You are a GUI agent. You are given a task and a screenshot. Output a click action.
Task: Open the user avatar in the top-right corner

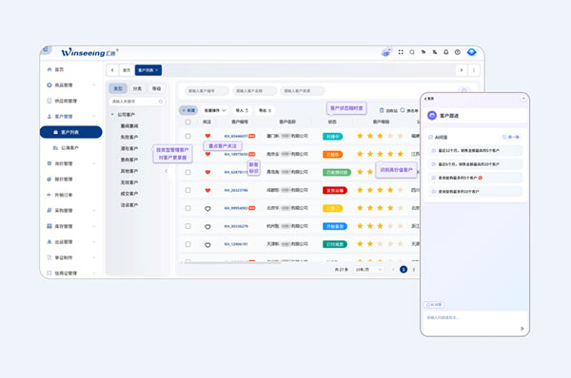pyautogui.click(x=472, y=52)
